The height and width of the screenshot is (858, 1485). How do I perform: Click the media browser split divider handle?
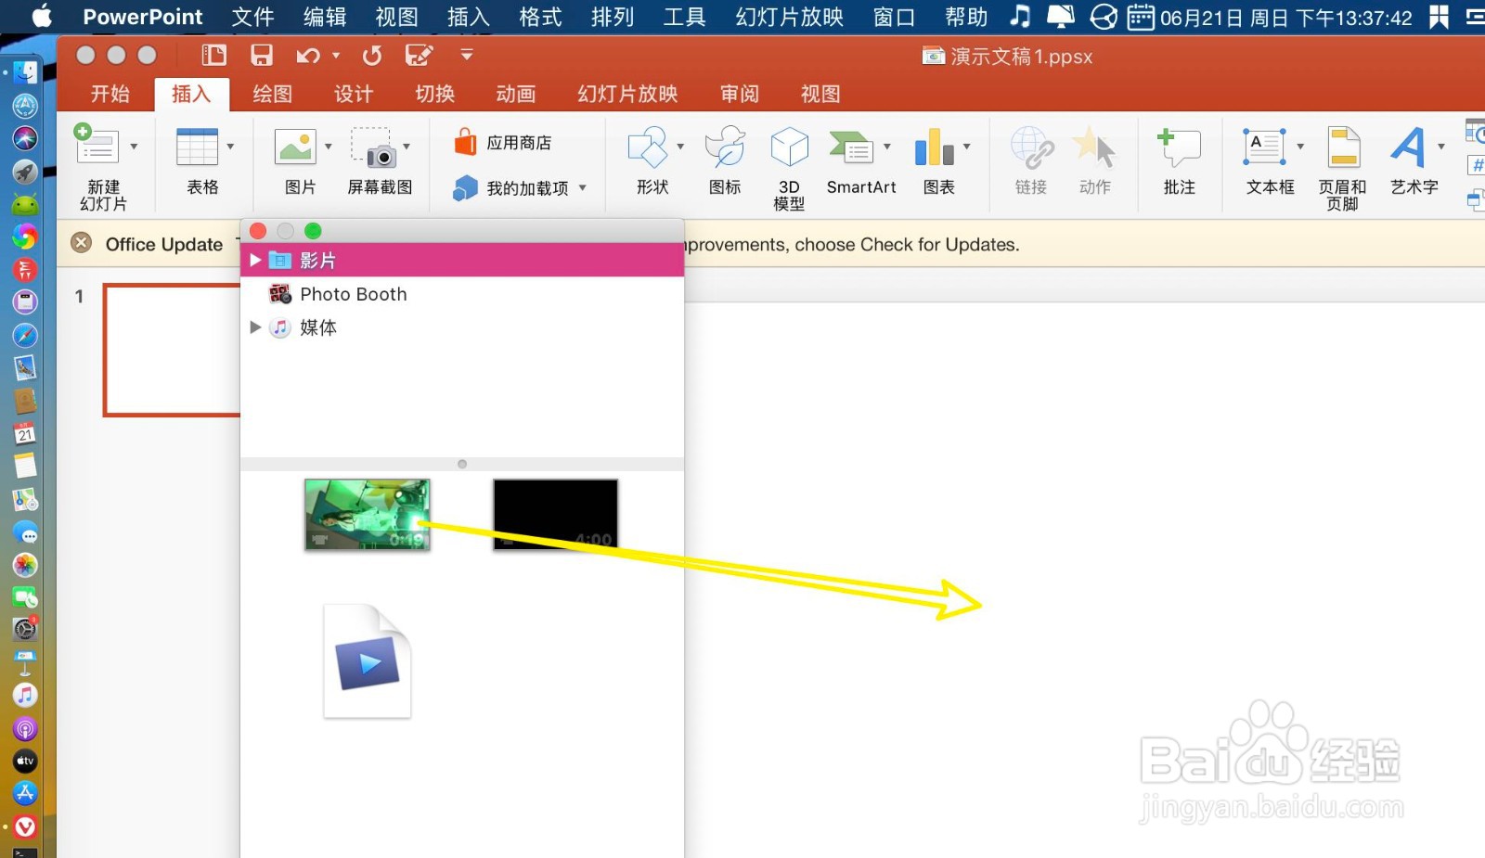coord(462,464)
